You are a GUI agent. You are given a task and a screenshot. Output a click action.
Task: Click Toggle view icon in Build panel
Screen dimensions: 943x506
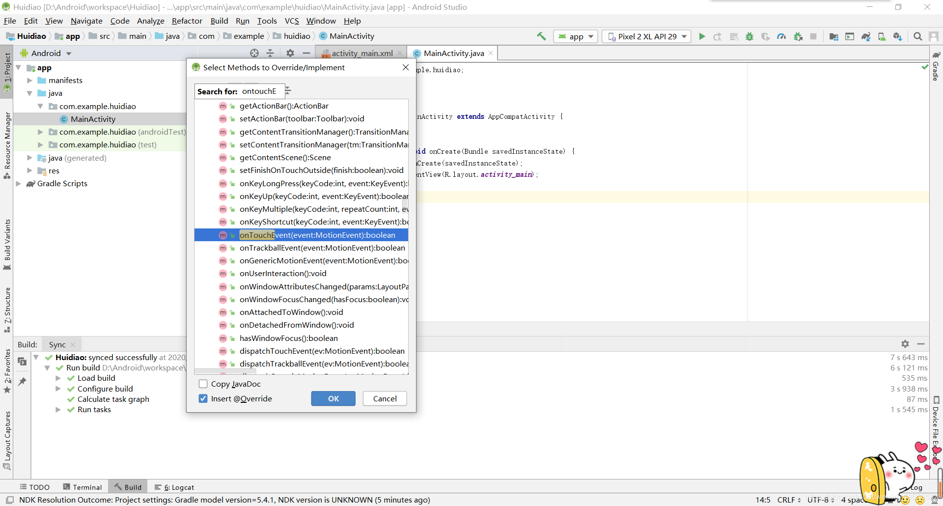tap(22, 361)
